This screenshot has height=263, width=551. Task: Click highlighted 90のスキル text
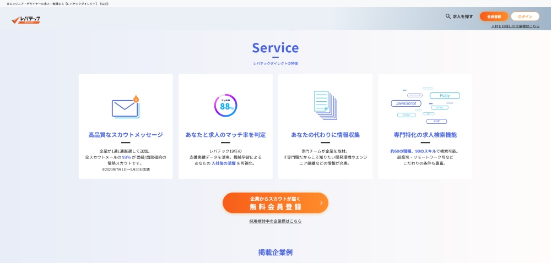425,151
